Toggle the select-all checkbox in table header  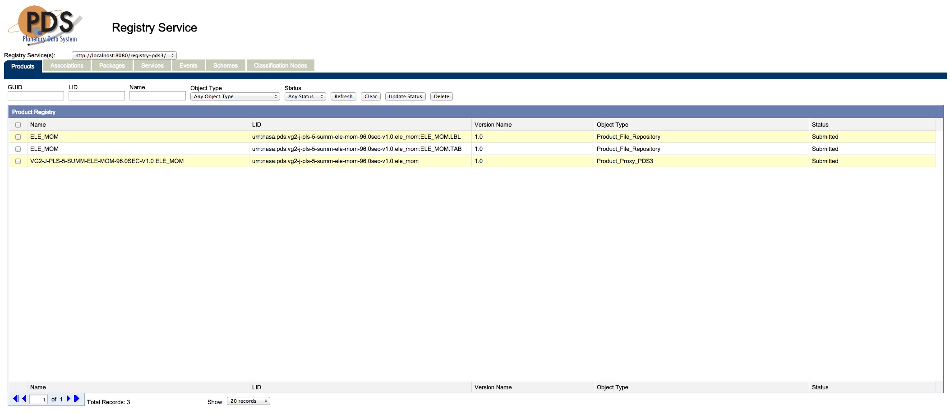pos(18,125)
